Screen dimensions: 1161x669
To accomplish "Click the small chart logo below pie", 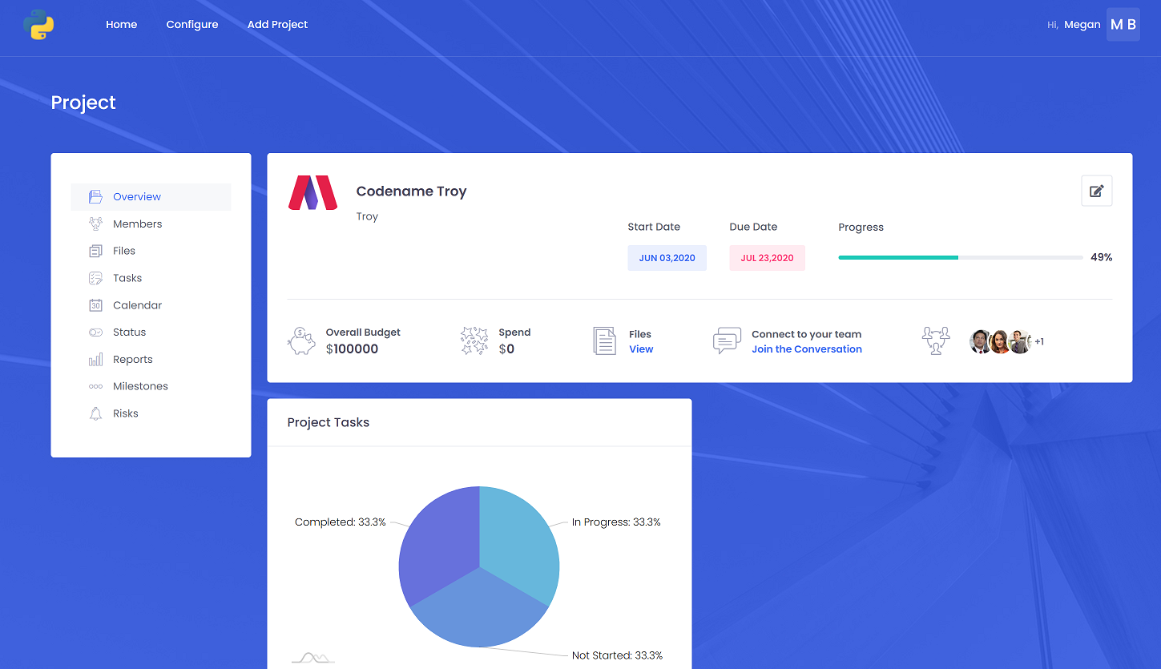I will 313,658.
